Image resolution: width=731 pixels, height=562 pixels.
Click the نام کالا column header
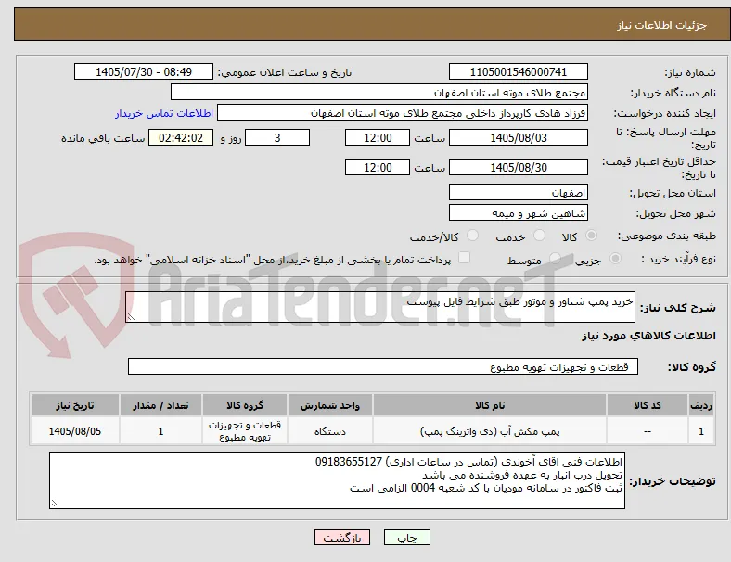490,405
